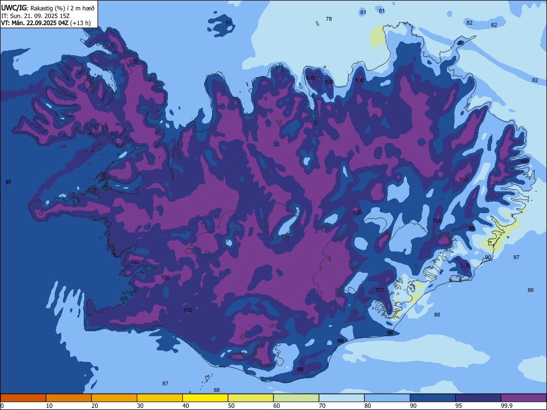
Task: Click the legend tick label '20'
Action: pyautogui.click(x=95, y=406)
